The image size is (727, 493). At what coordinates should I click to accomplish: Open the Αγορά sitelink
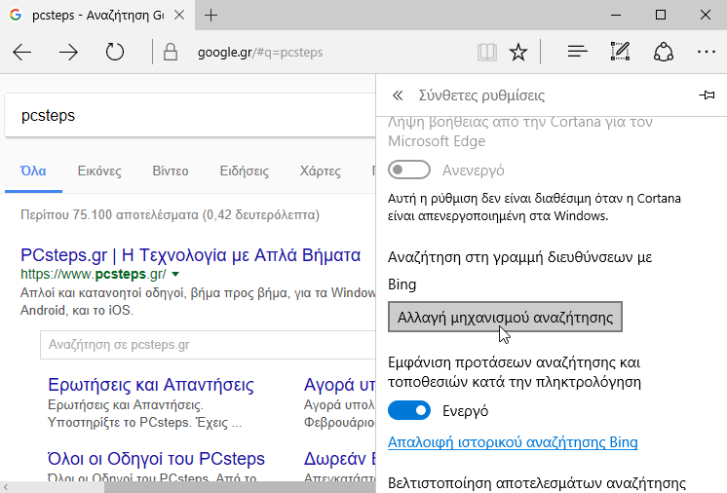point(340,385)
